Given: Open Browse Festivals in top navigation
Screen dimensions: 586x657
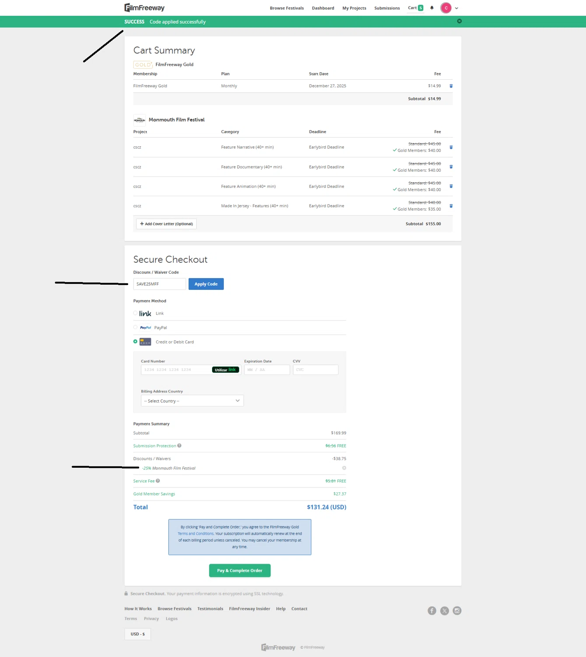Looking at the screenshot, I should click(286, 8).
